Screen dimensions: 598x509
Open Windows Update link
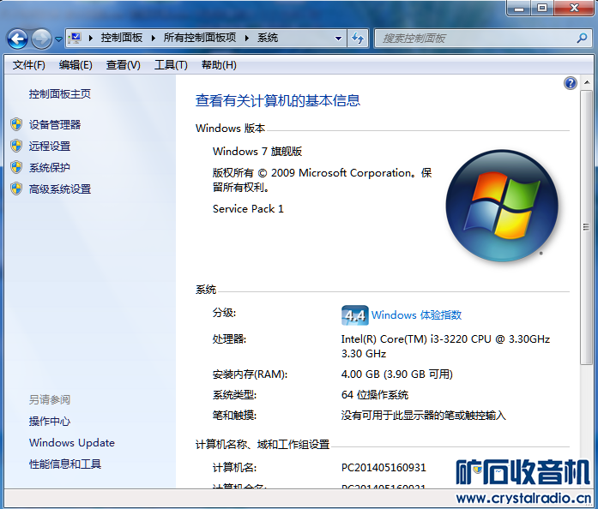coord(72,443)
